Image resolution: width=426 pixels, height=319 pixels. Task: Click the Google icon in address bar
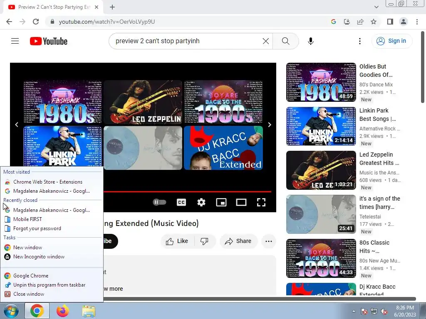point(334,22)
